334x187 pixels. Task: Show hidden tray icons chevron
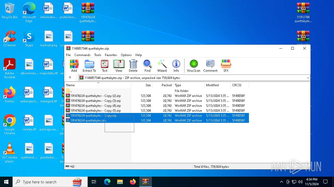pos(281,182)
